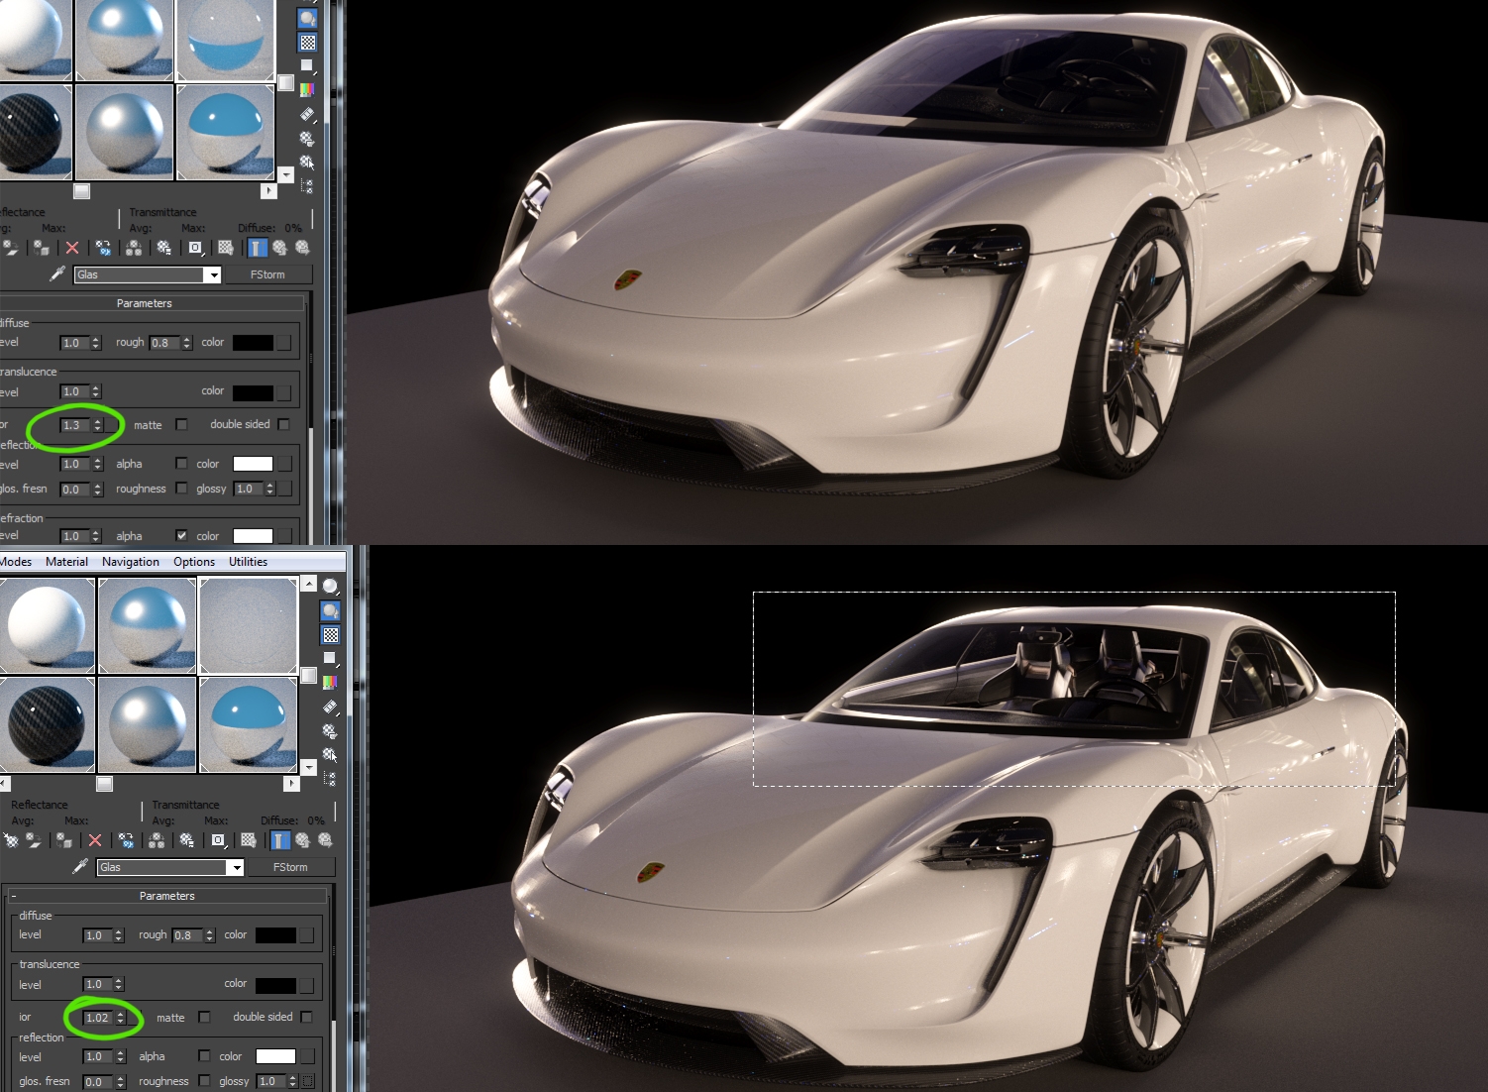The height and width of the screenshot is (1092, 1488).
Task: Open the Navigation menu
Action: 130,562
